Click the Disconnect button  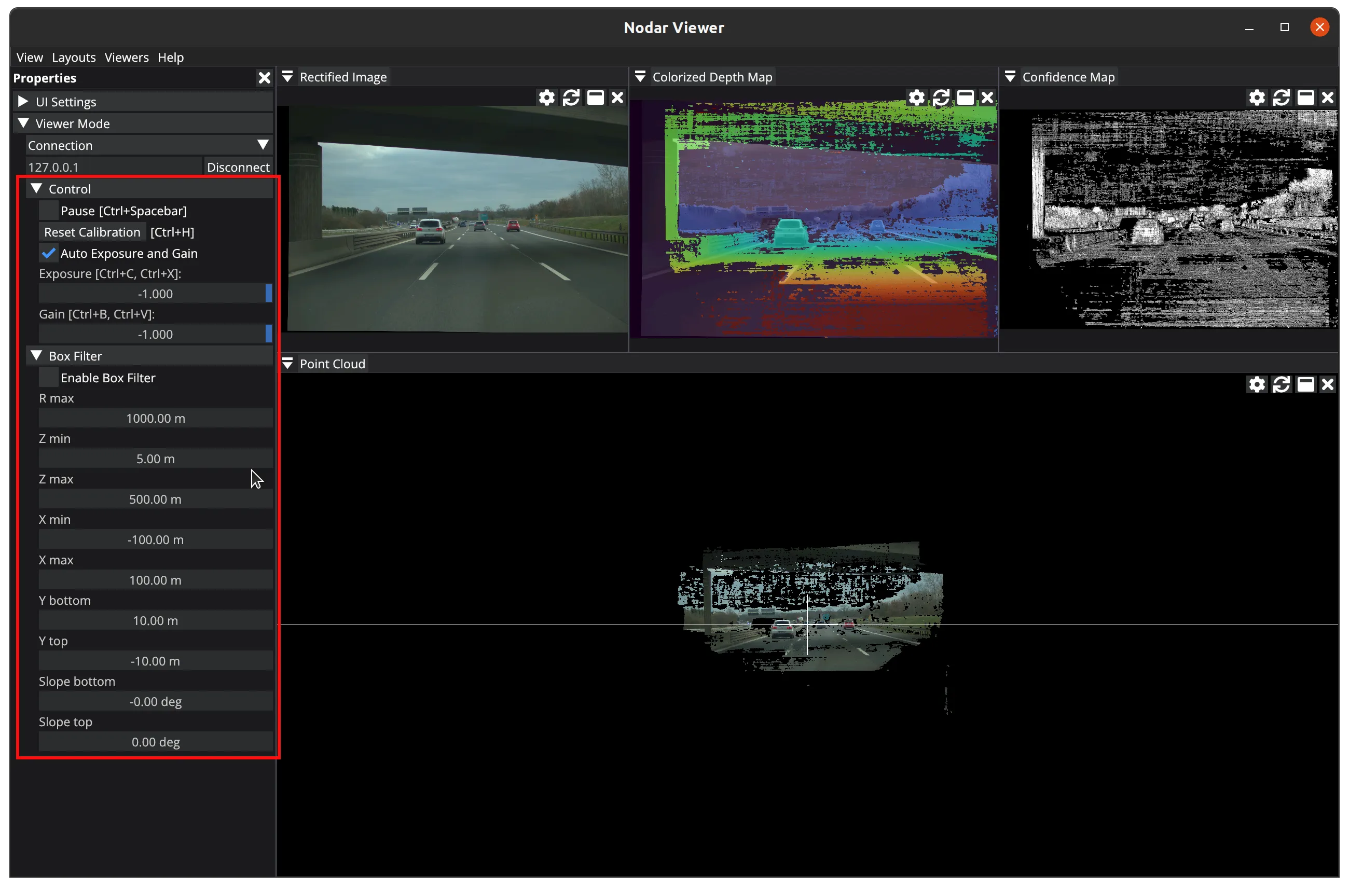coord(238,167)
